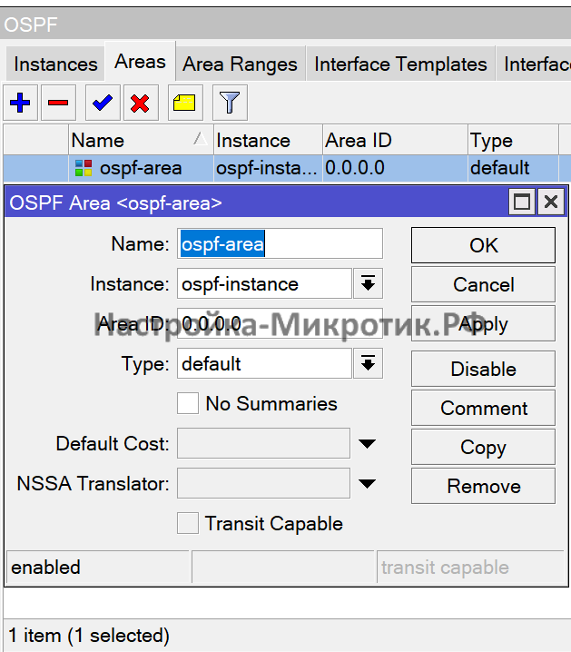Expand the Default Cost field arrow
Viewport: 571px width, 652px height.
point(367,444)
